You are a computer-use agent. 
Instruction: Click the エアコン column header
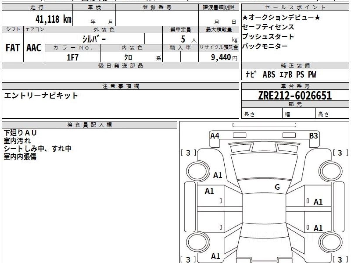point(34,30)
